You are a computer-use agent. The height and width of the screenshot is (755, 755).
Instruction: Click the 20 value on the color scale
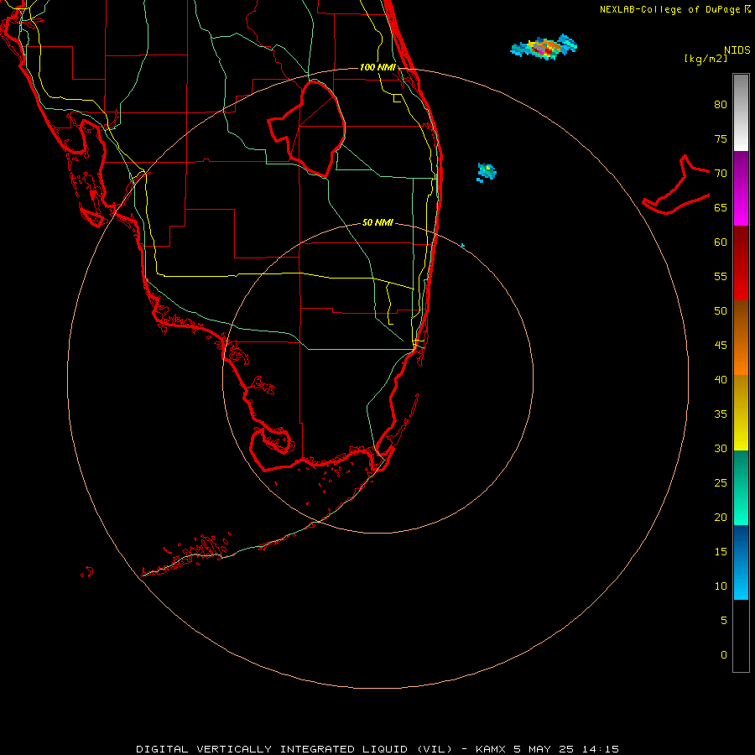point(721,517)
